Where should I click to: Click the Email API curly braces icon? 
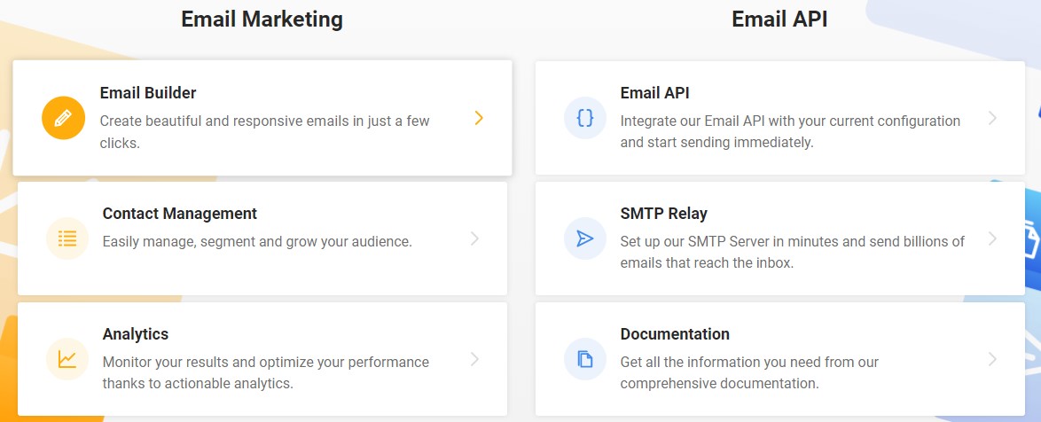[x=585, y=118]
